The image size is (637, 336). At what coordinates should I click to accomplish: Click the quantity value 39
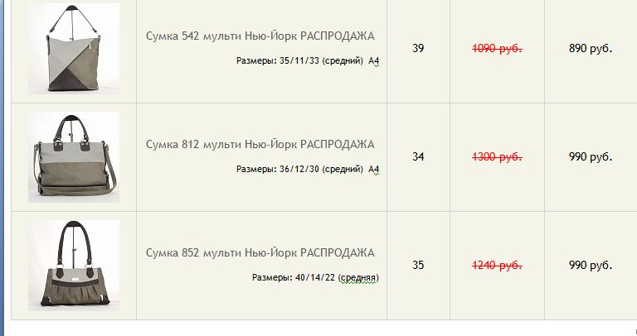click(x=418, y=48)
